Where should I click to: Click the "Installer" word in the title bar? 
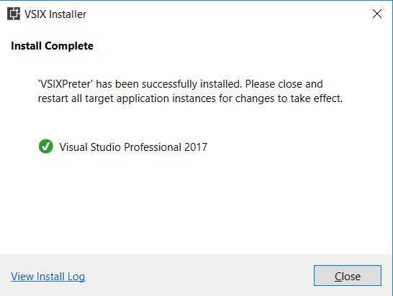(68, 14)
